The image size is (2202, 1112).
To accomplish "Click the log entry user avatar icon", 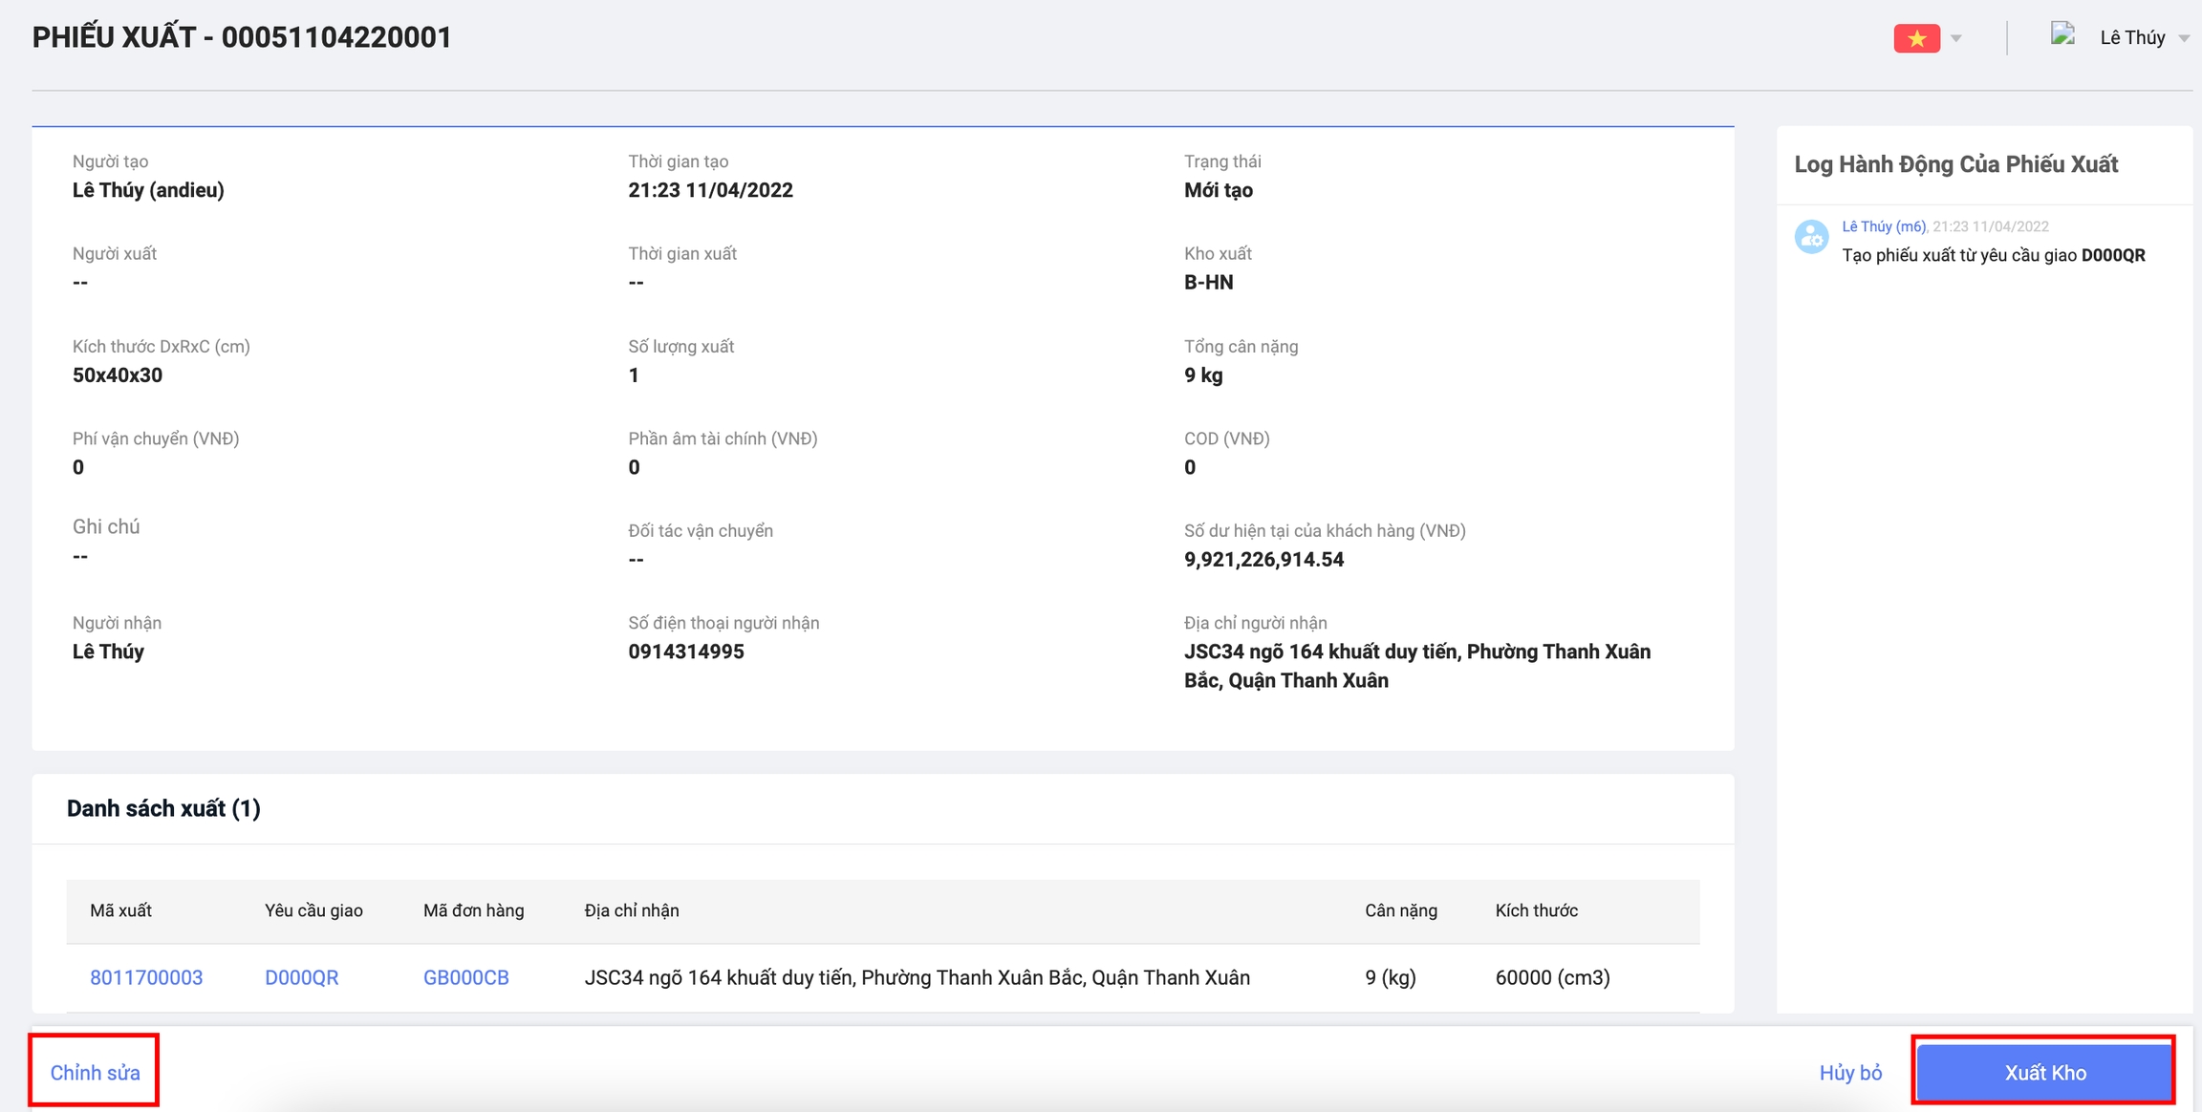I will 1811,236.
